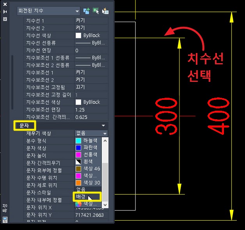Click the 치수선 선종류 ByBlock value
The width and height of the screenshot is (245, 230).
tap(91, 43)
